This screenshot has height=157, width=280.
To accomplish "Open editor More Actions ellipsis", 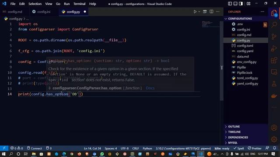I will [218, 12].
